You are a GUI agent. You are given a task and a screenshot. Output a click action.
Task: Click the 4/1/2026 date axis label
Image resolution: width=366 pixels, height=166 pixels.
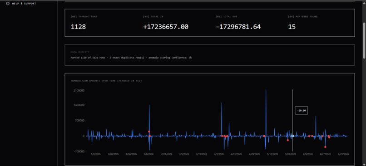pyautogui.click(x=219, y=154)
